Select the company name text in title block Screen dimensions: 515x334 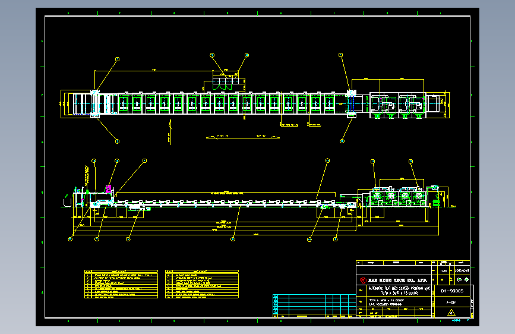click(397, 280)
